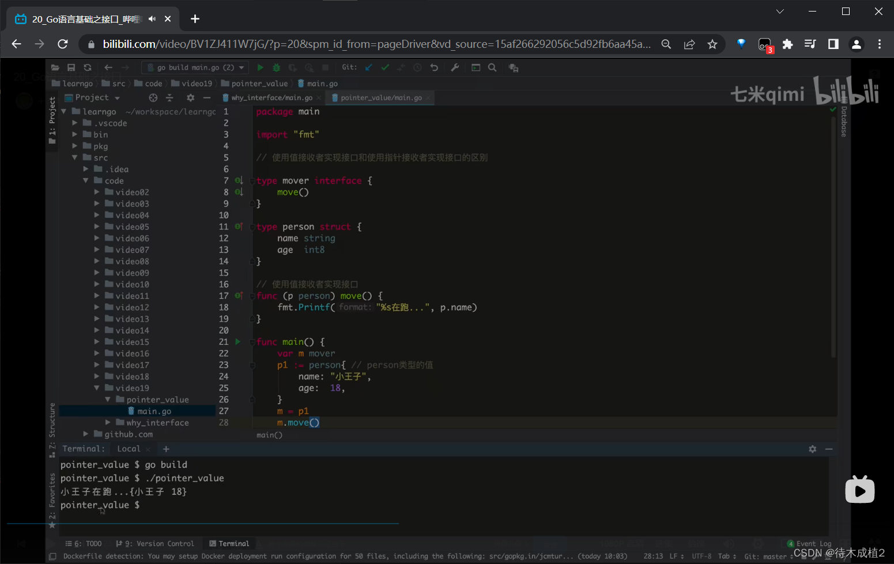
Task: Bookmark this page with the star icon
Action: [712, 44]
